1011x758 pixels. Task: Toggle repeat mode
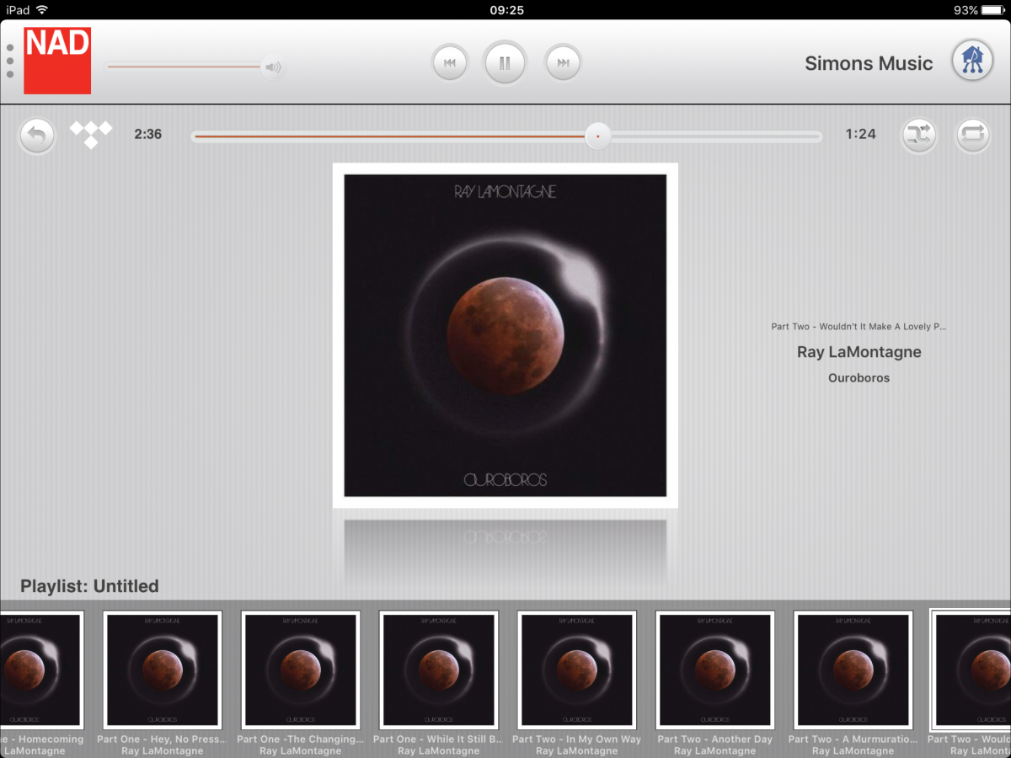[x=972, y=135]
